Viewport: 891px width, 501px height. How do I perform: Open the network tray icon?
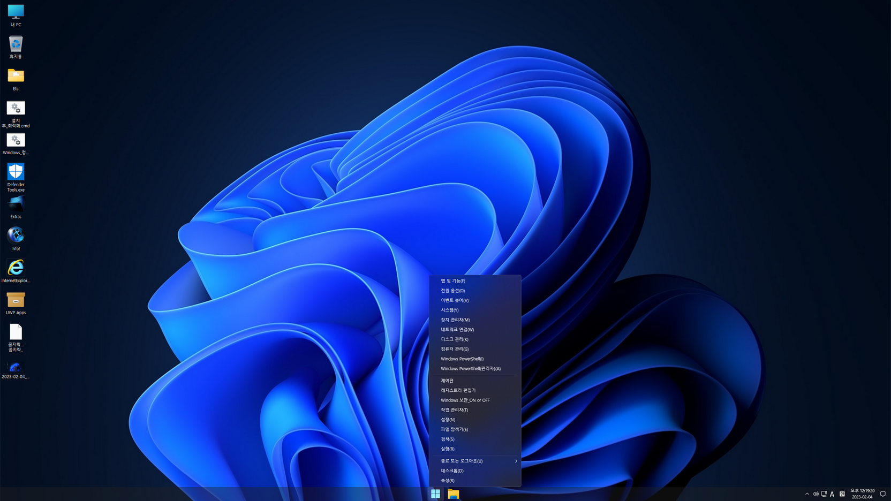click(x=824, y=494)
